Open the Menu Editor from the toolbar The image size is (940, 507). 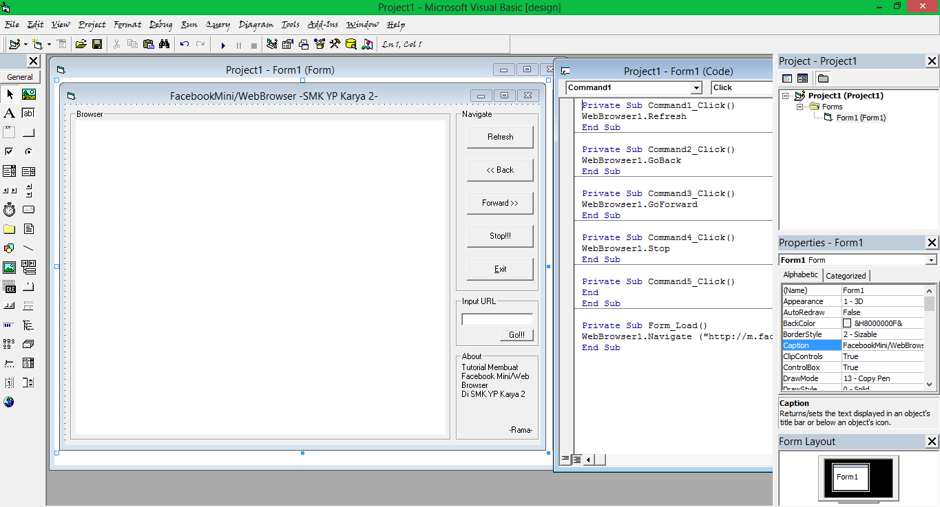60,43
